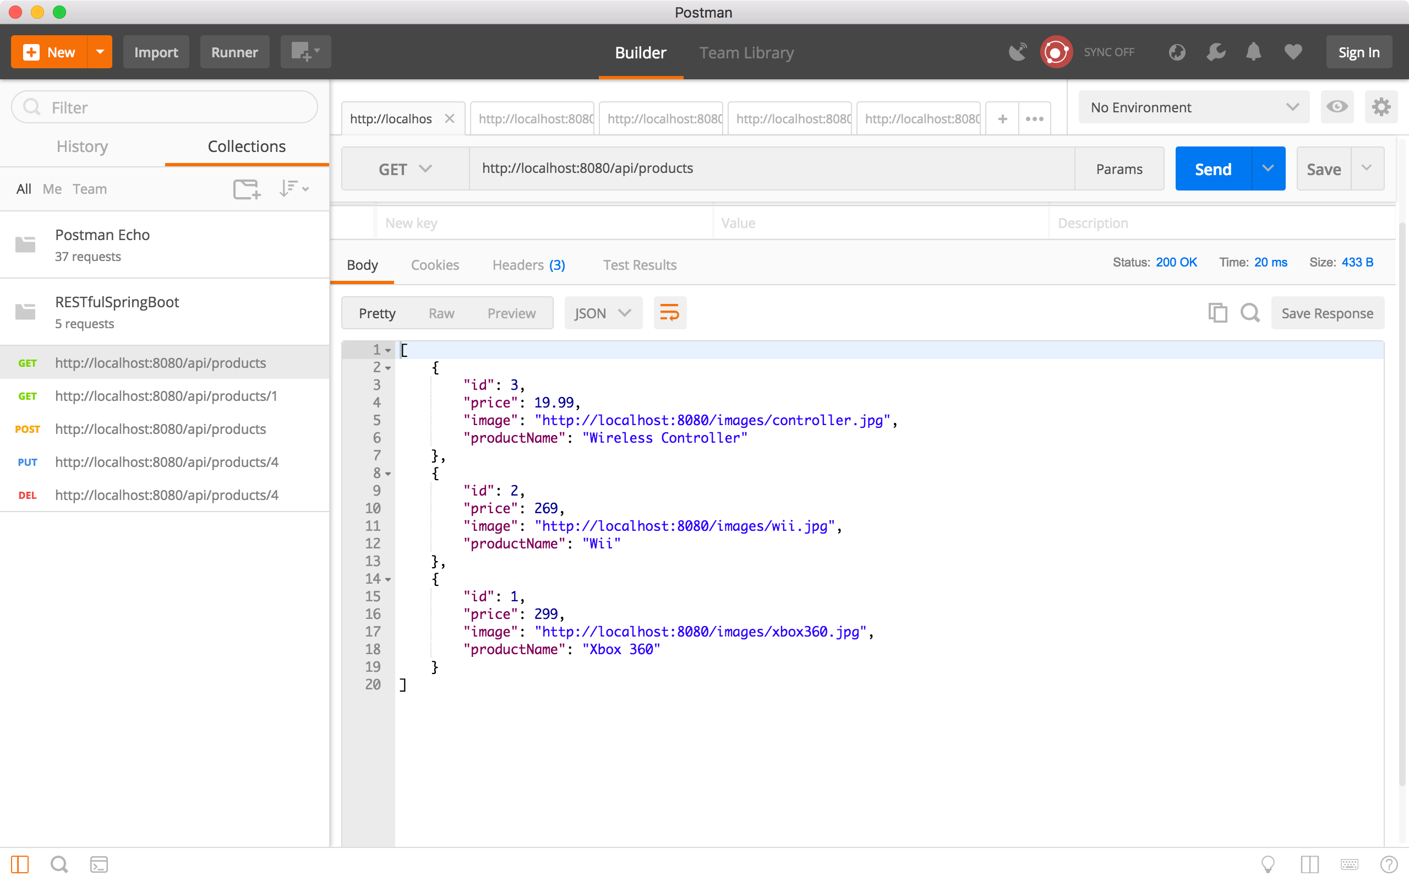
Task: Click the request URL input field
Action: [772, 168]
